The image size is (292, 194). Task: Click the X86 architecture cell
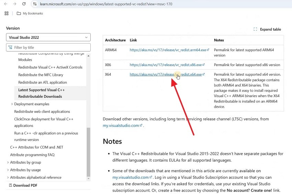(108, 65)
